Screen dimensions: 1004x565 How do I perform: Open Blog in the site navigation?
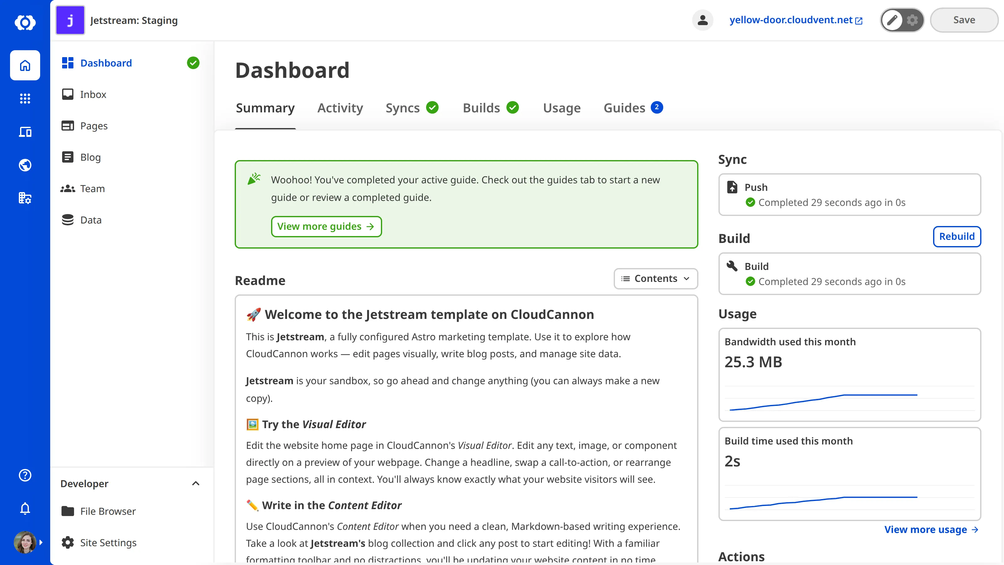click(131, 157)
